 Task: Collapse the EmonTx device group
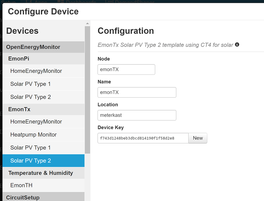[19, 109]
